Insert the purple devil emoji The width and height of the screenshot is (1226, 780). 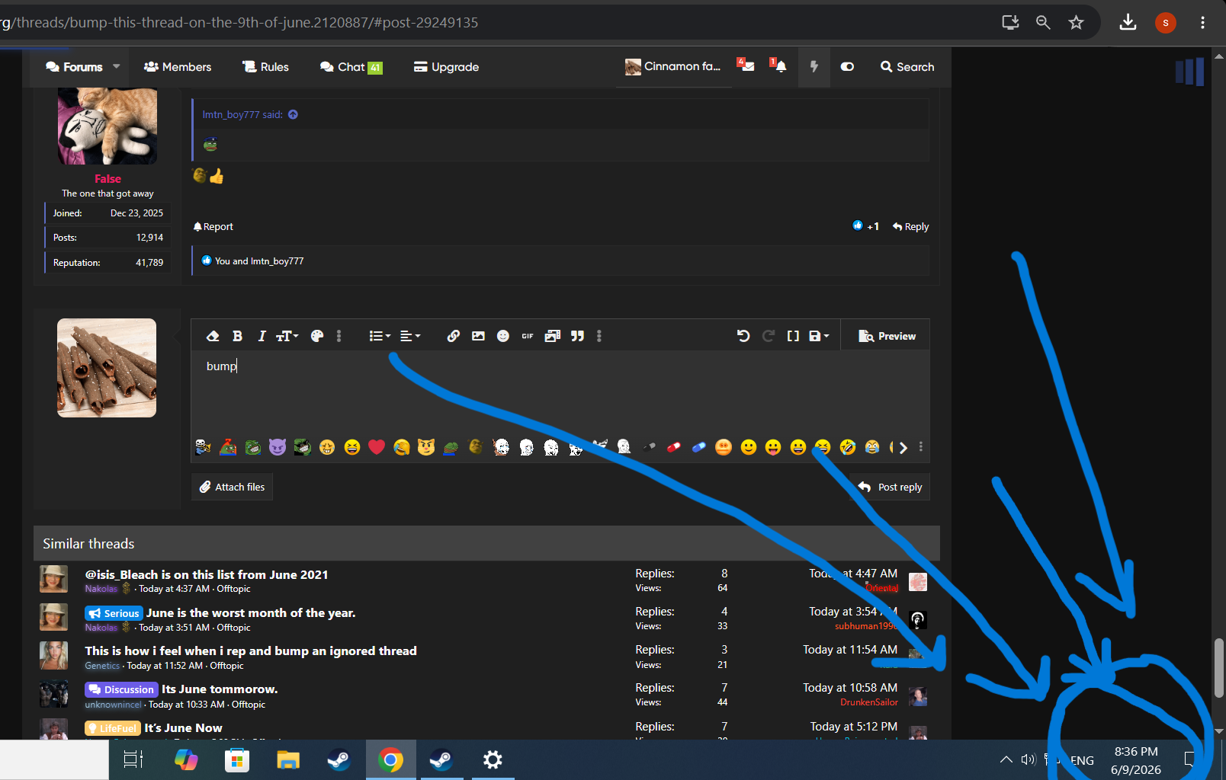tap(278, 447)
